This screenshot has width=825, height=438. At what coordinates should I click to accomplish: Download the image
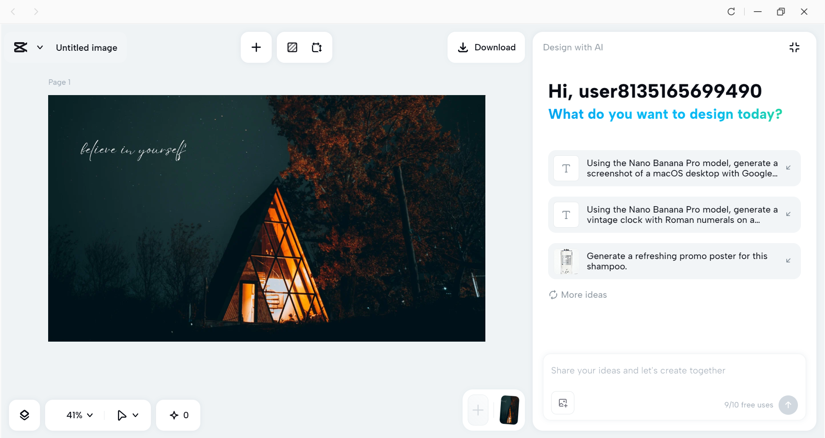[x=486, y=47]
